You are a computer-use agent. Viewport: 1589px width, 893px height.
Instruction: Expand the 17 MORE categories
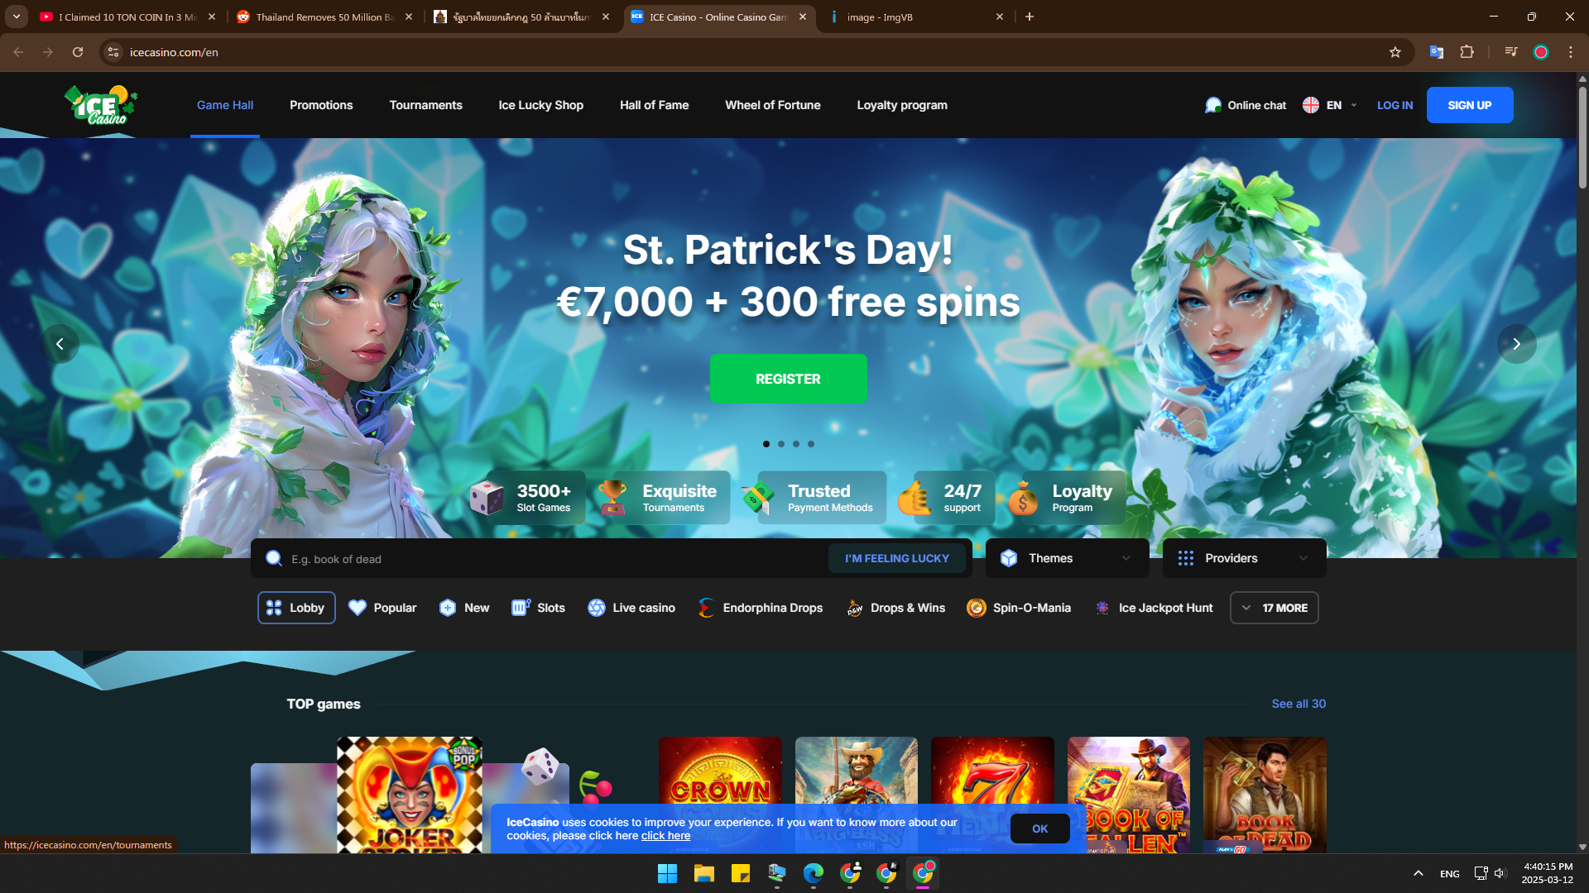click(1275, 608)
